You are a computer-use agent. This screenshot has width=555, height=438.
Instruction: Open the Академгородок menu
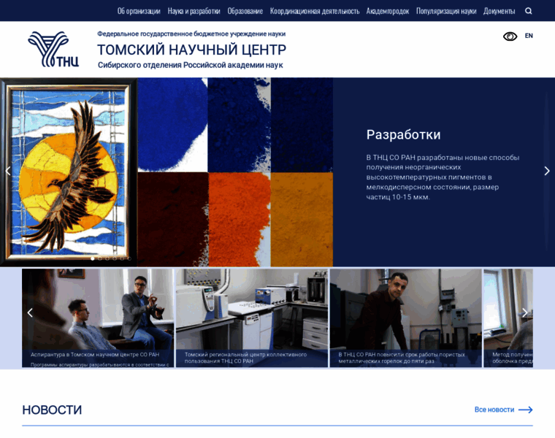tap(388, 11)
